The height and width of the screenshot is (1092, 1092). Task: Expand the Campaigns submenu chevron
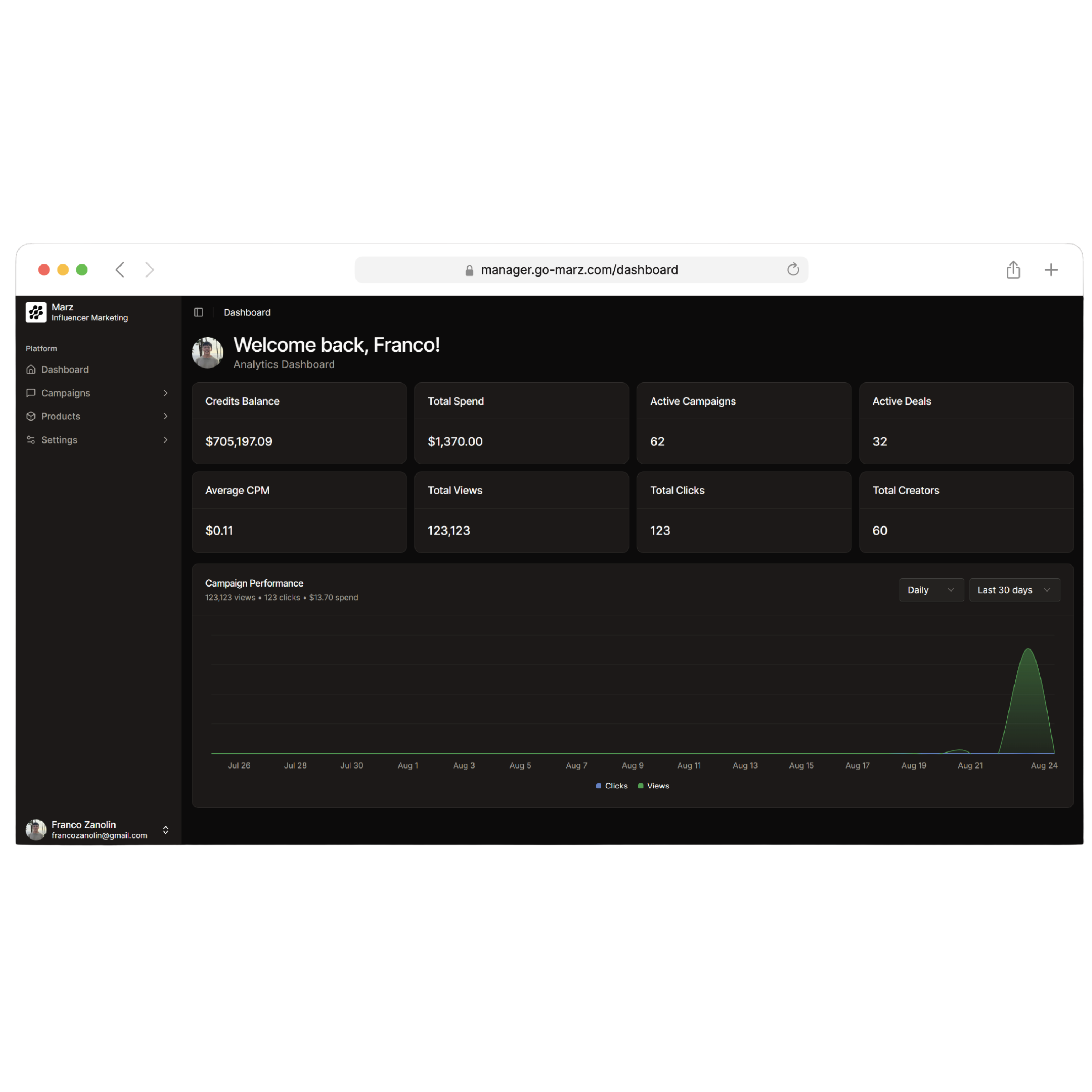[166, 393]
